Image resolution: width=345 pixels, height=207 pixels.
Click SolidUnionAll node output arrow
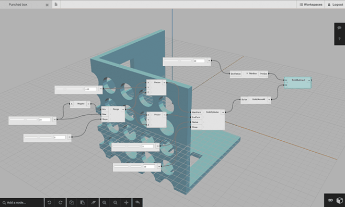(269, 100)
